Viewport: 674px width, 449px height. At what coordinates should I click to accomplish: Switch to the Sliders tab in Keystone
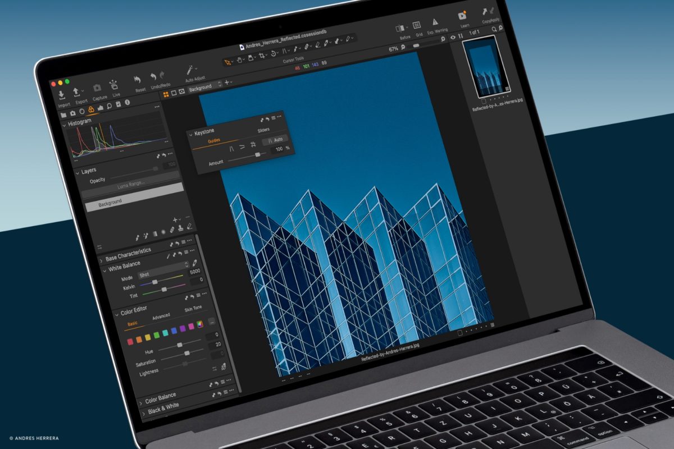tap(263, 130)
